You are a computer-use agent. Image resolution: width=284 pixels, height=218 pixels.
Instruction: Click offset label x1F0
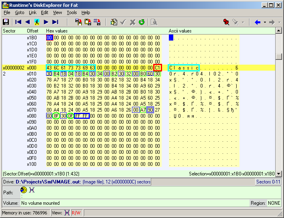pyautogui.click(x=32, y=61)
